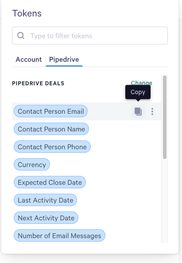Switch to the Account tab
This screenshot has height=263, width=182.
[x=29, y=60]
